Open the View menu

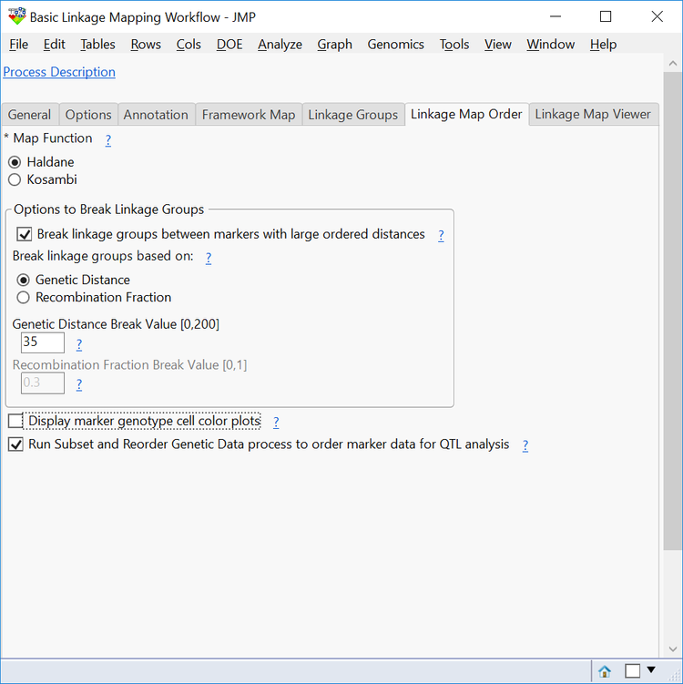tap(497, 45)
